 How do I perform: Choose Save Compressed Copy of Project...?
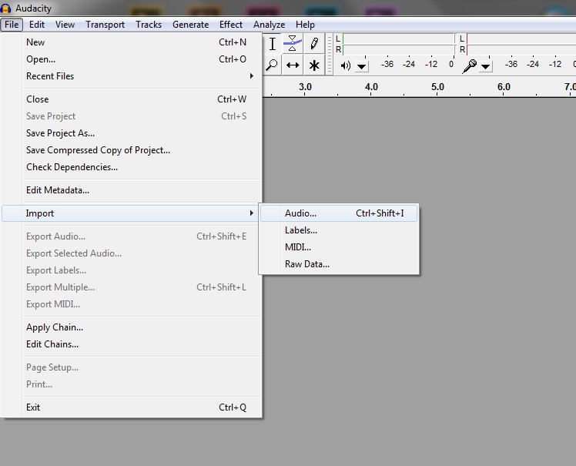click(x=132, y=150)
